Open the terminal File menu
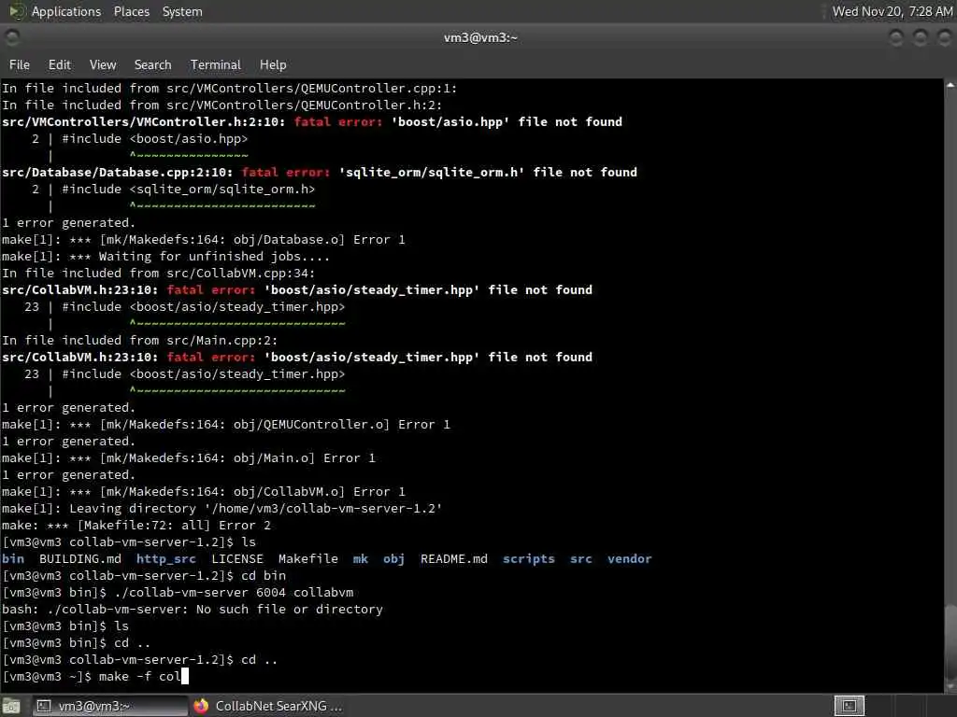The height and width of the screenshot is (717, 957). (19, 64)
